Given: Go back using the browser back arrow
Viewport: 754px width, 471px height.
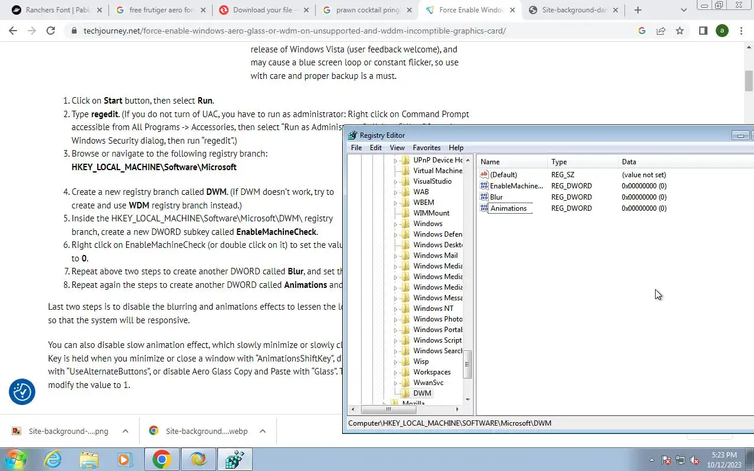Looking at the screenshot, I should pos(13,31).
